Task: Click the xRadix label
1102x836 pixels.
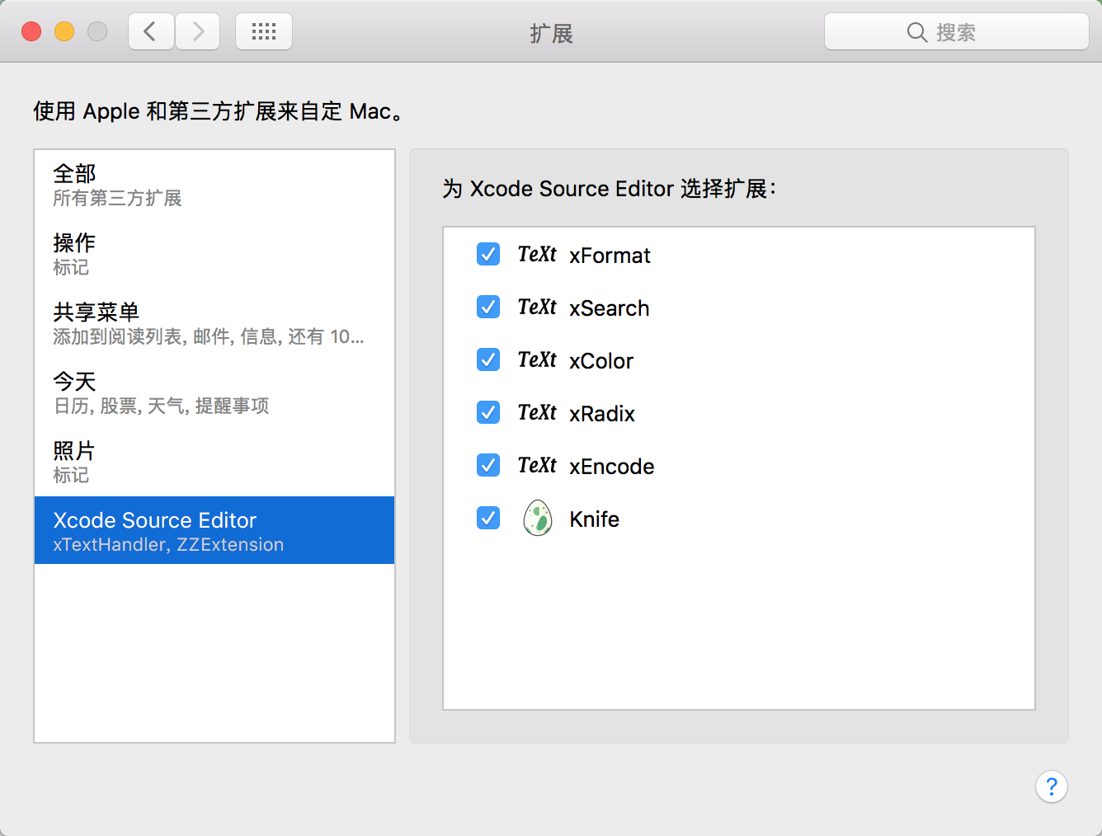Action: click(602, 414)
